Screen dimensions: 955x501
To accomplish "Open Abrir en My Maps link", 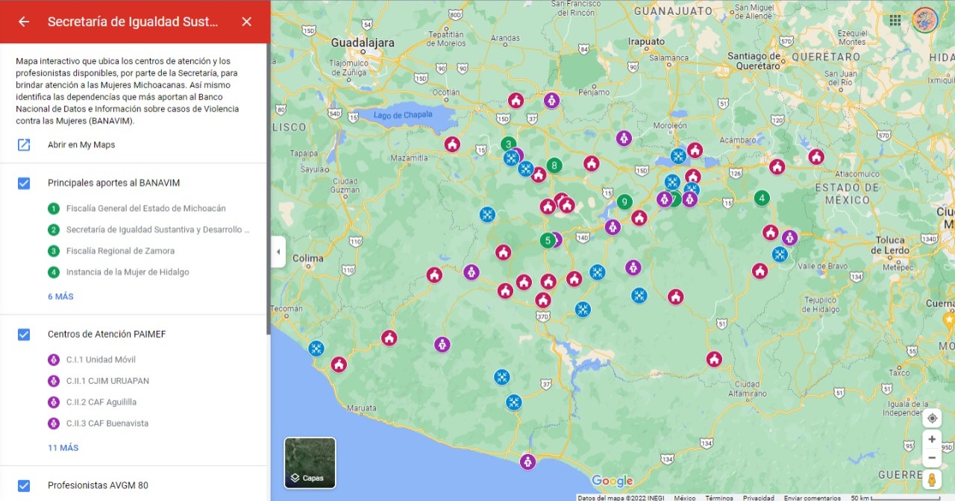I will click(81, 145).
